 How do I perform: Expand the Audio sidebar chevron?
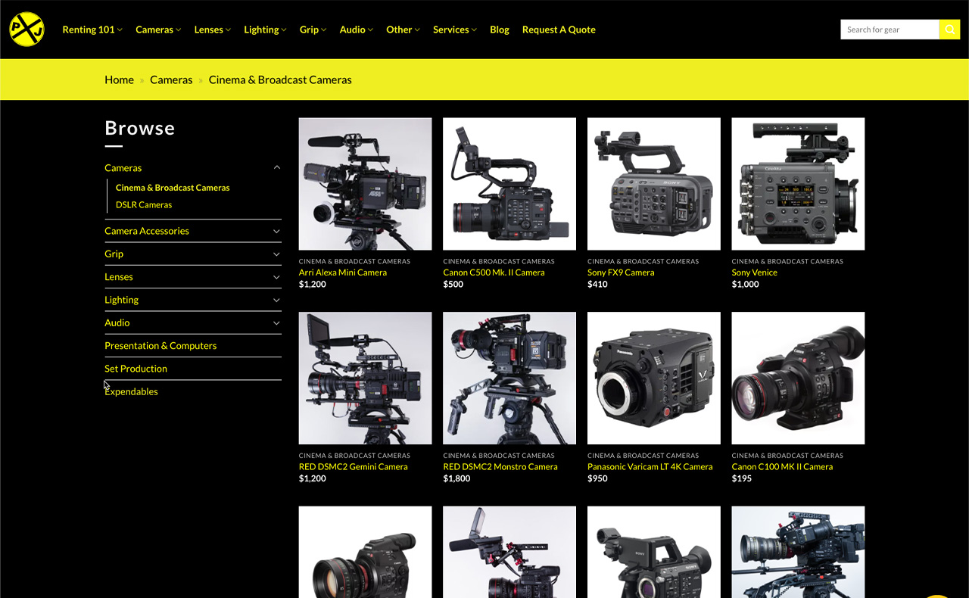276,322
